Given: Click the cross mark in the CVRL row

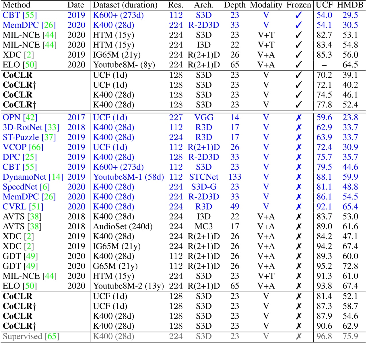Looking at the screenshot, I should [x=299, y=207].
